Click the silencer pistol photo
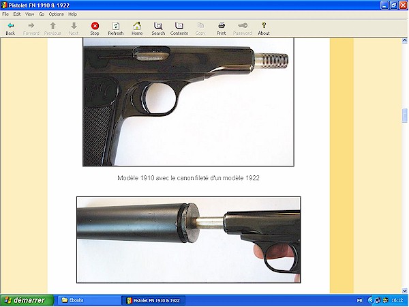 pos(188,240)
